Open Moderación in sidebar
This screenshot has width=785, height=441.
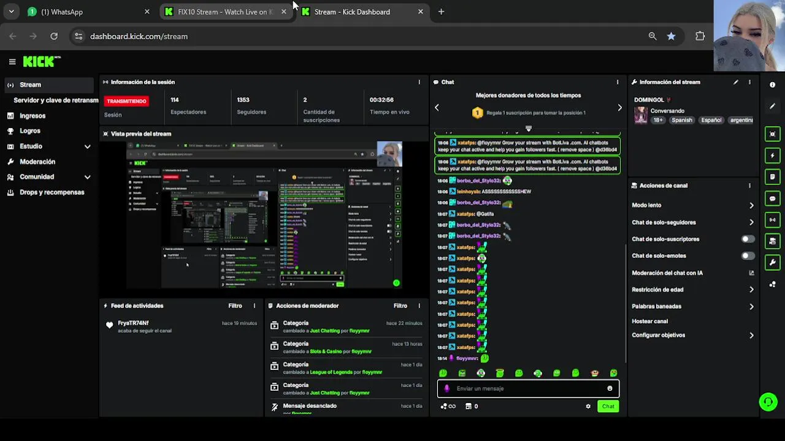coord(37,162)
